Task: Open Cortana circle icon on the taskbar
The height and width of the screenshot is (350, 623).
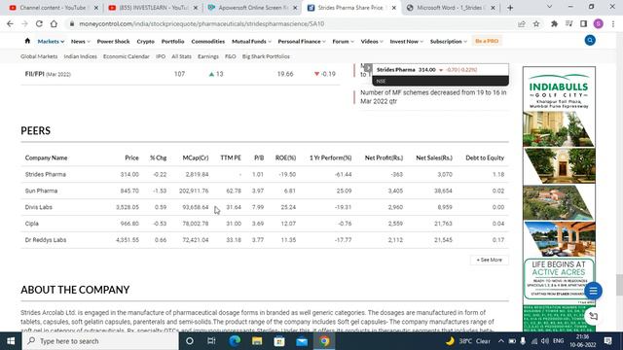Action: click(x=190, y=341)
